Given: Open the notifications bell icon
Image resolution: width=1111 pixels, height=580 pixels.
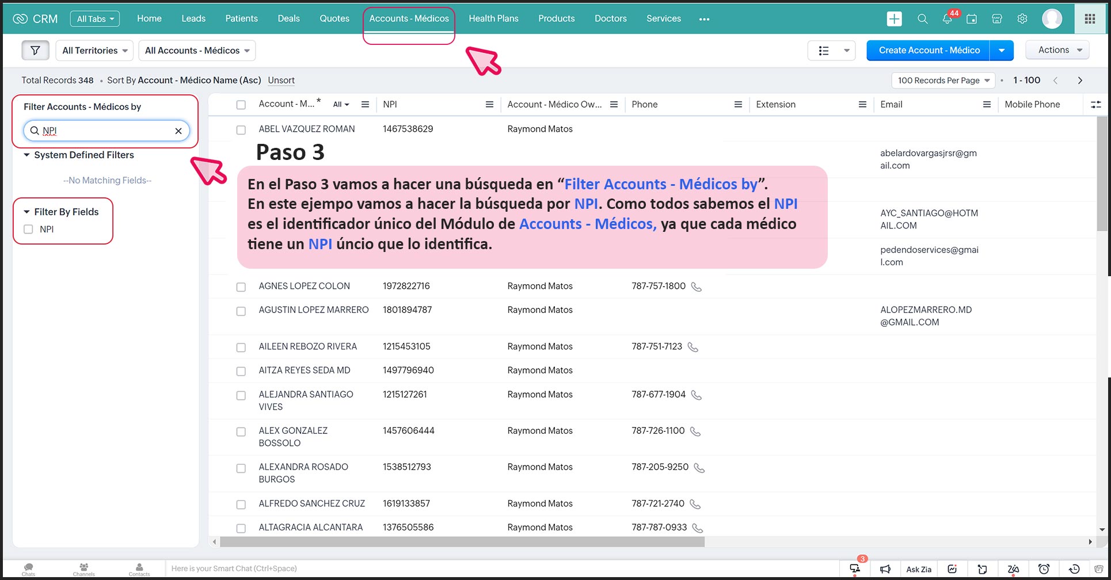Looking at the screenshot, I should tap(947, 19).
